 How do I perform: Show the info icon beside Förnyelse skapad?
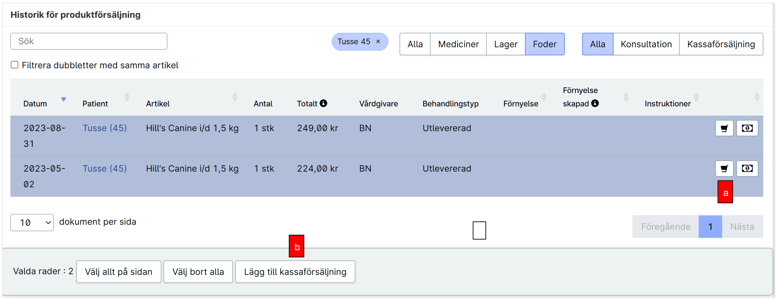(595, 103)
